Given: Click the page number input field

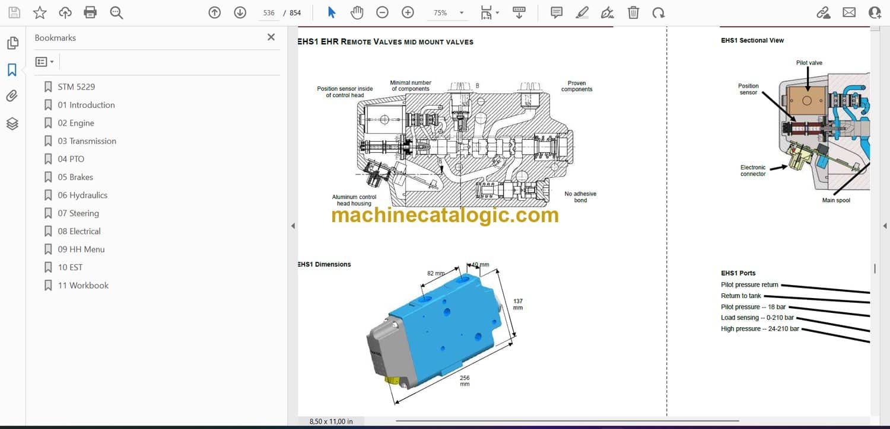Looking at the screenshot, I should [269, 13].
